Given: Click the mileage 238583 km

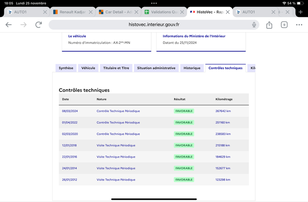Looking at the screenshot, I should 223,134.
